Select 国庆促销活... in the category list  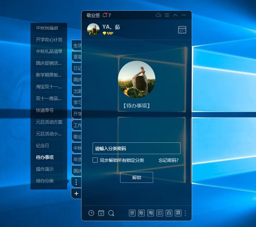point(49,63)
